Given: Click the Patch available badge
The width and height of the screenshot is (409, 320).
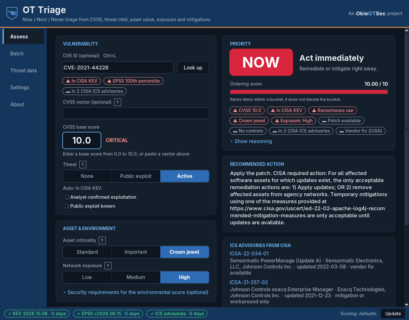Looking at the screenshot, I should [x=341, y=121].
